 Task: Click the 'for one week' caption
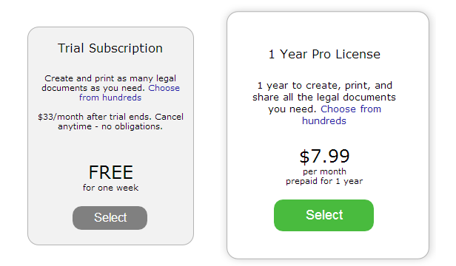click(x=110, y=188)
